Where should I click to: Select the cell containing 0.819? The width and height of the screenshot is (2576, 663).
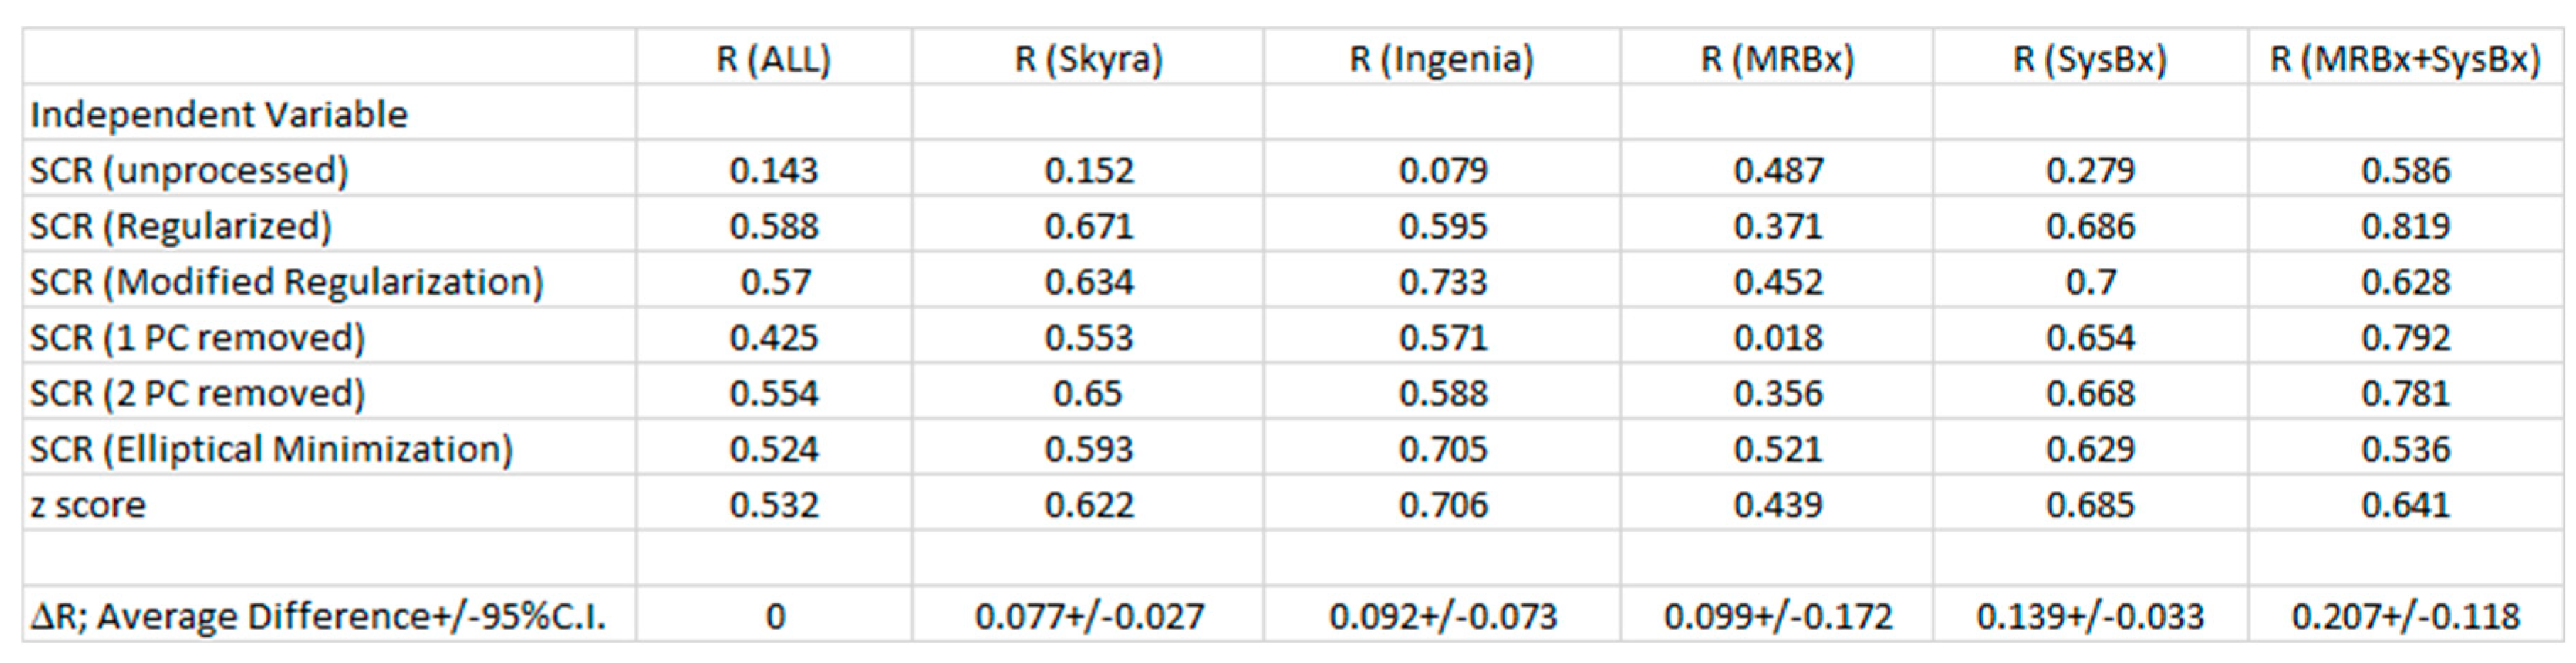pos(2405,226)
